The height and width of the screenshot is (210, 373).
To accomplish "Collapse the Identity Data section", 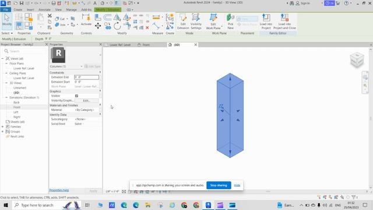I will coord(100,114).
